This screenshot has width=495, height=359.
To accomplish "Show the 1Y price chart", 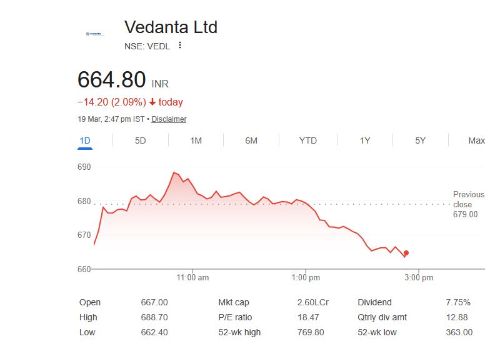I will click(365, 140).
